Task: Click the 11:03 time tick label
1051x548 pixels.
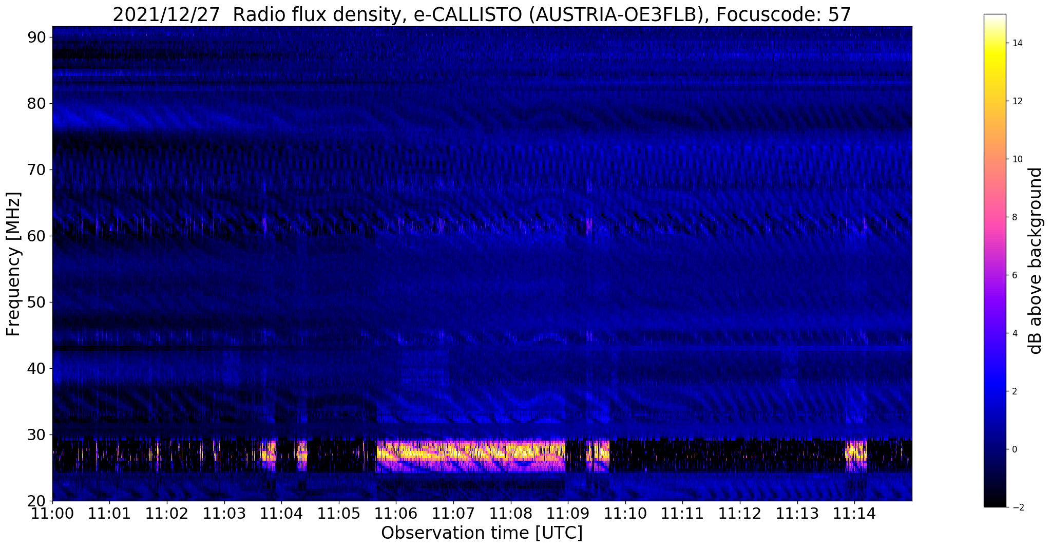Action: tap(224, 513)
